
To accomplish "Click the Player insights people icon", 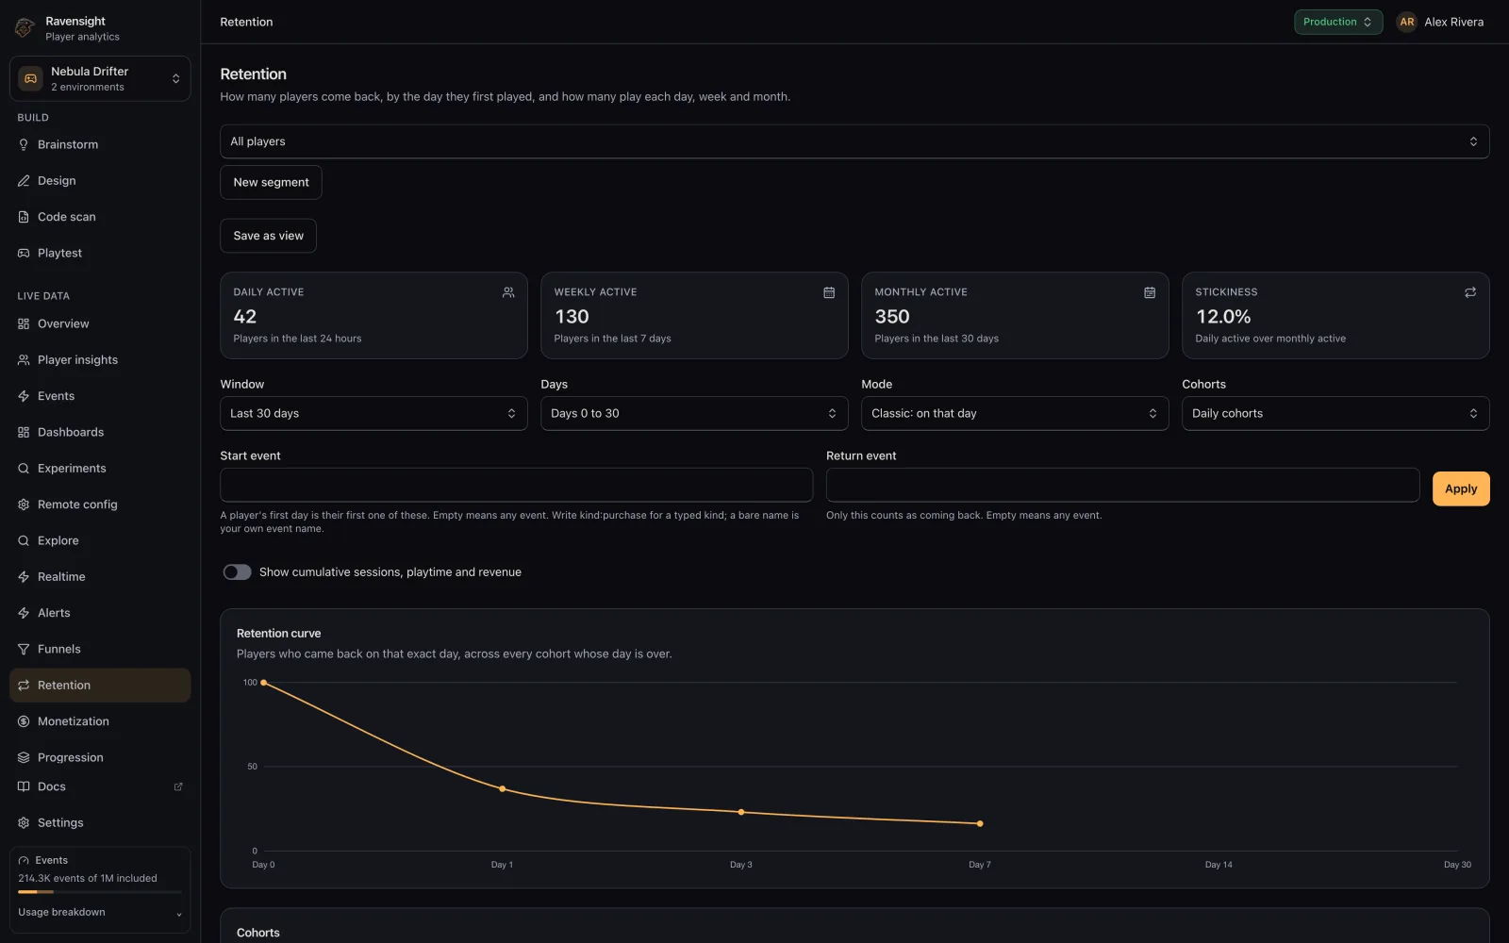I will point(24,360).
